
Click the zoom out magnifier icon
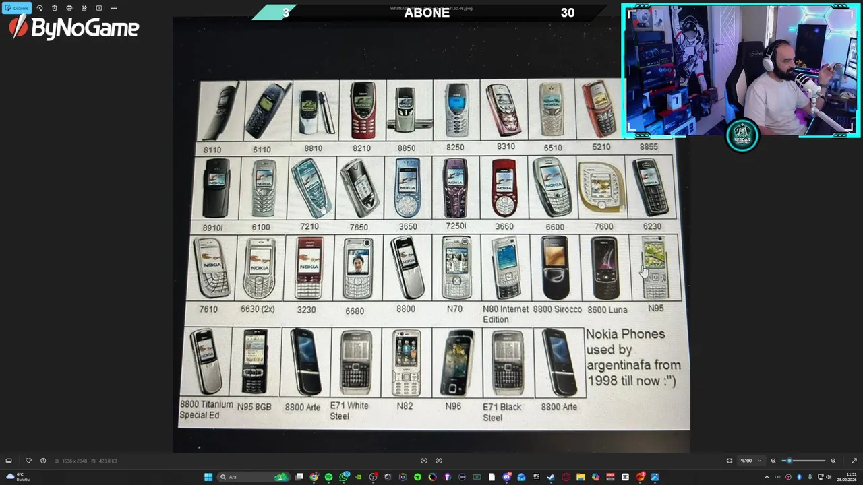click(773, 461)
